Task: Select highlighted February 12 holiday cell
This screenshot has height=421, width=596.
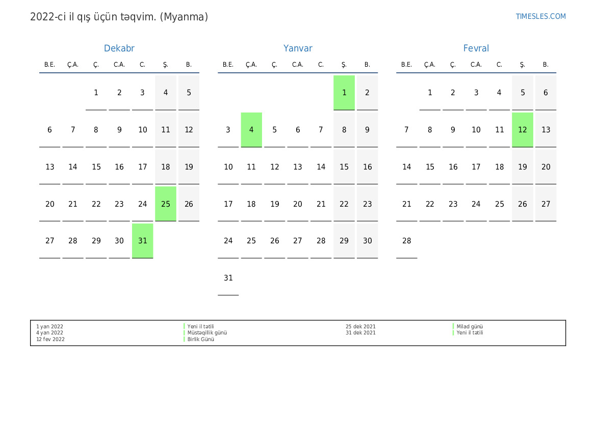Action: pyautogui.click(x=523, y=130)
